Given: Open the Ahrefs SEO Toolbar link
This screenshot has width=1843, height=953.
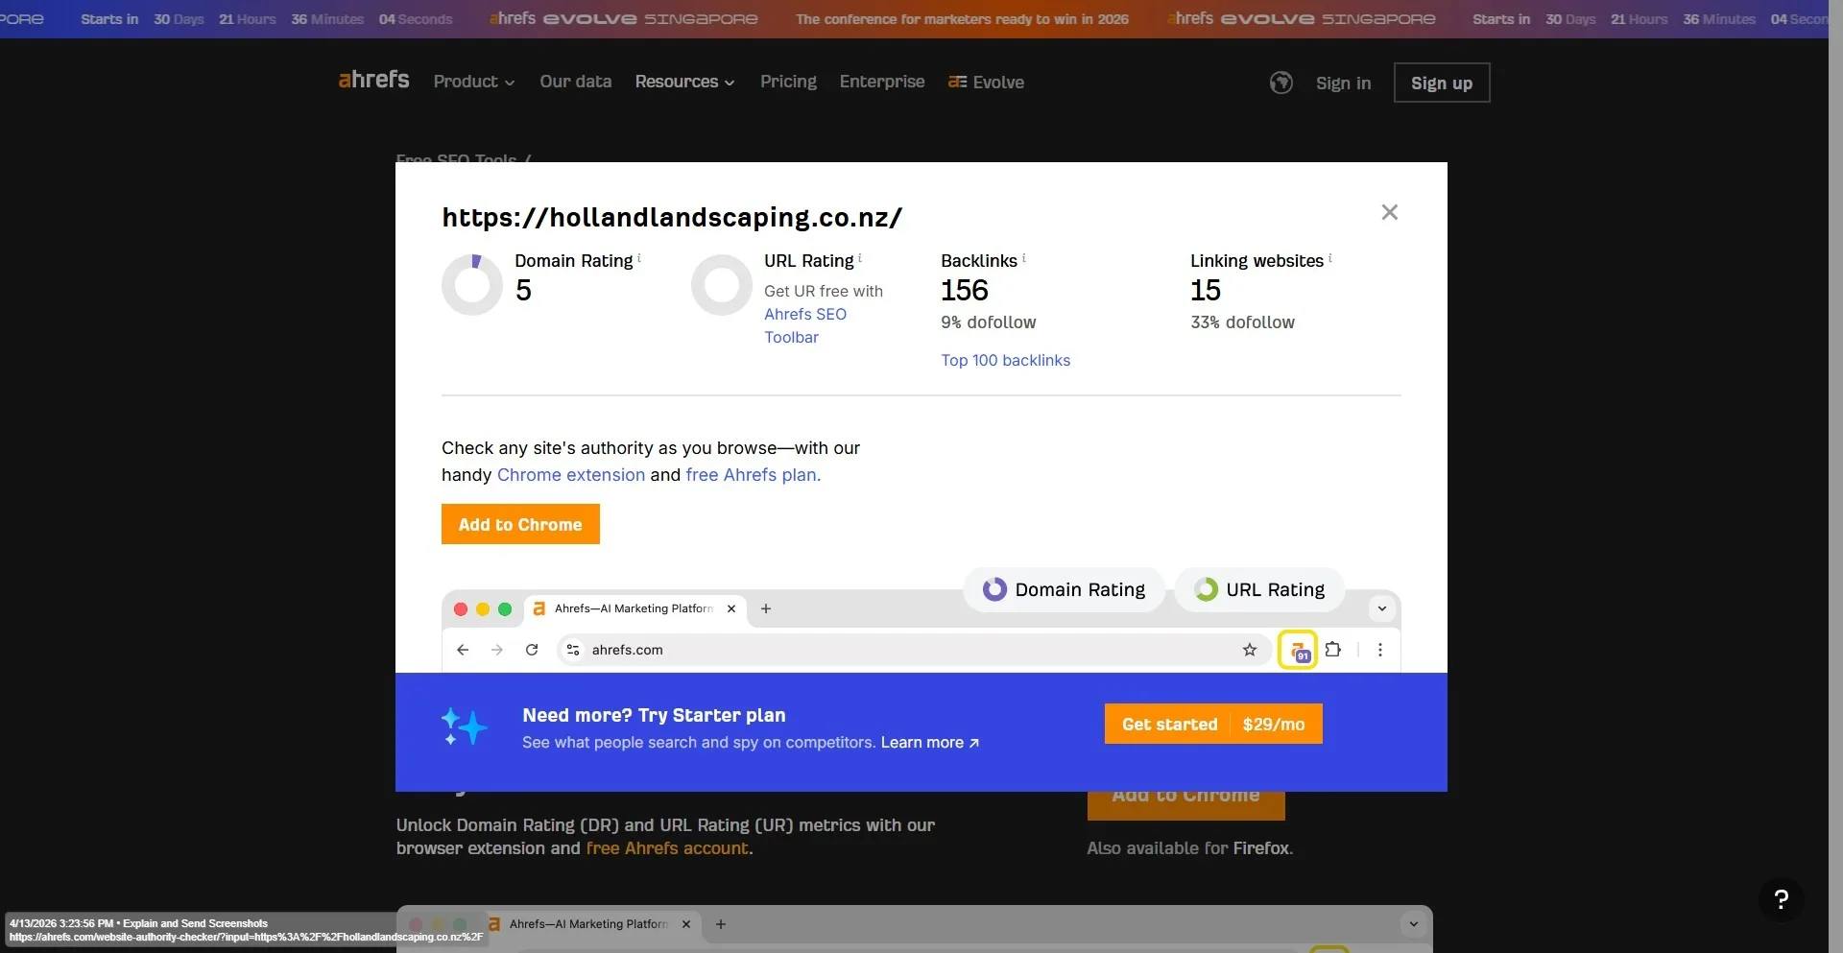Looking at the screenshot, I should pyautogui.click(x=805, y=325).
